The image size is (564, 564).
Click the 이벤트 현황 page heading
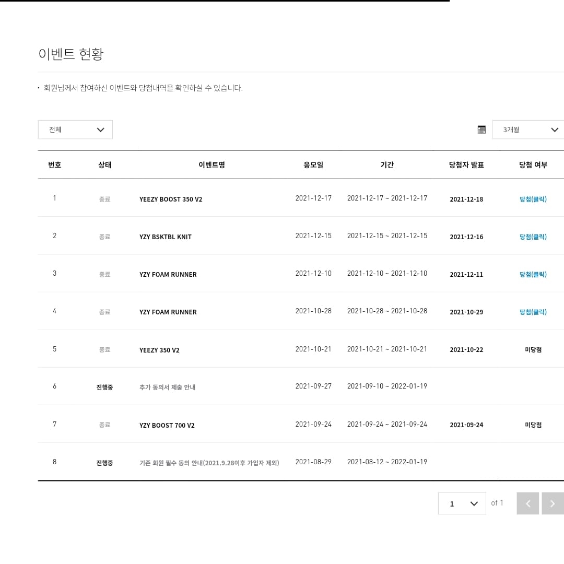point(71,54)
